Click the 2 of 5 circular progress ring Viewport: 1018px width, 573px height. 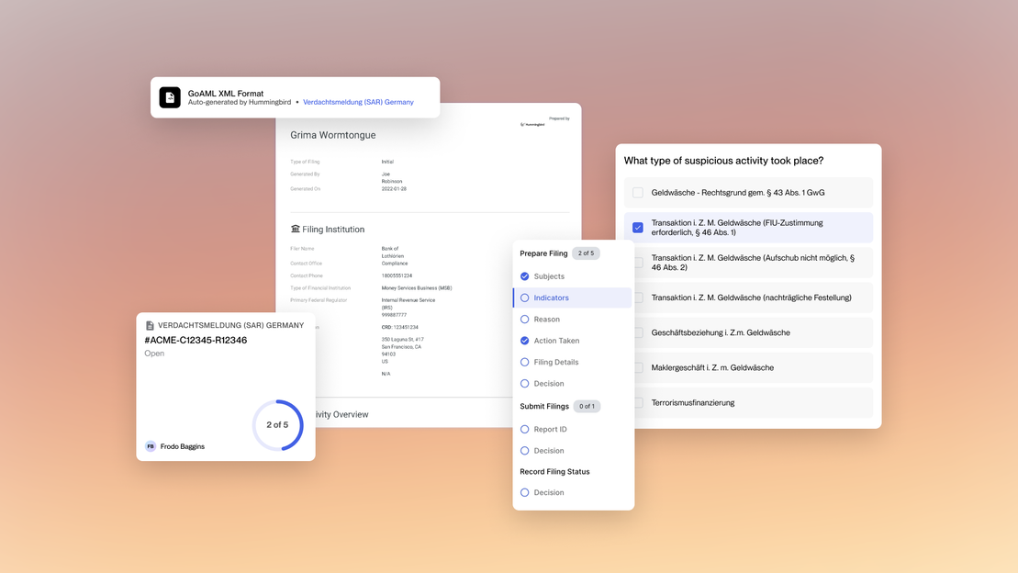point(277,425)
